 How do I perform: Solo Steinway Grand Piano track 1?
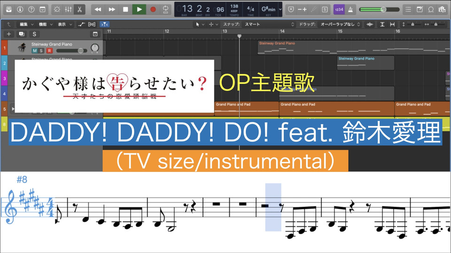[x=41, y=51]
